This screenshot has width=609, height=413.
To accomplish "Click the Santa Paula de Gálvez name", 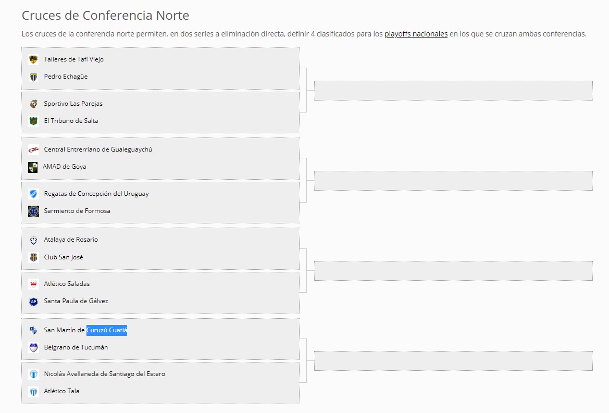I will [76, 301].
